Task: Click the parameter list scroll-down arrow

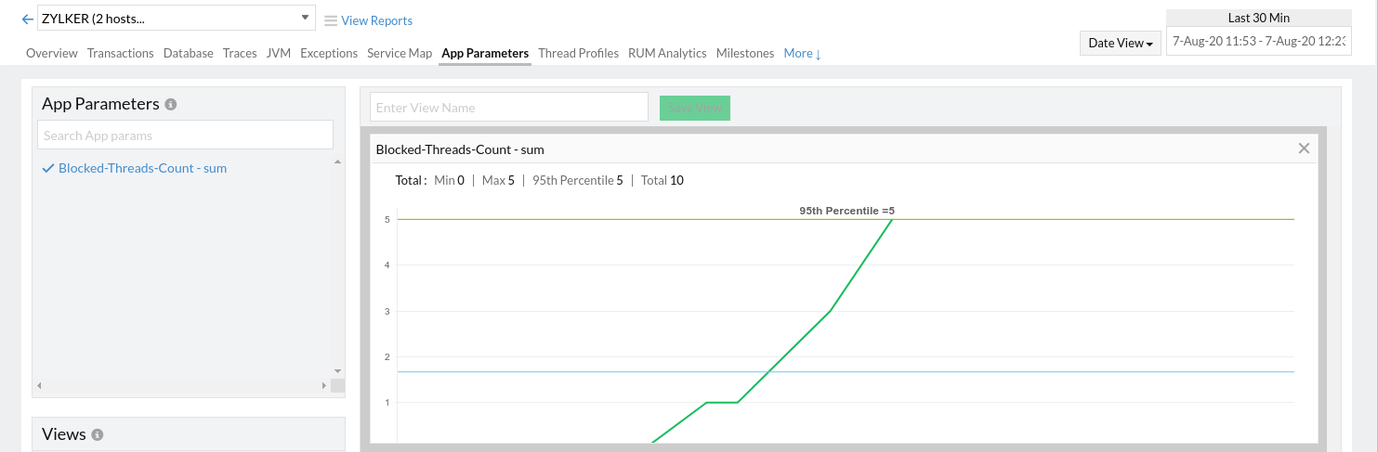Action: click(x=338, y=371)
